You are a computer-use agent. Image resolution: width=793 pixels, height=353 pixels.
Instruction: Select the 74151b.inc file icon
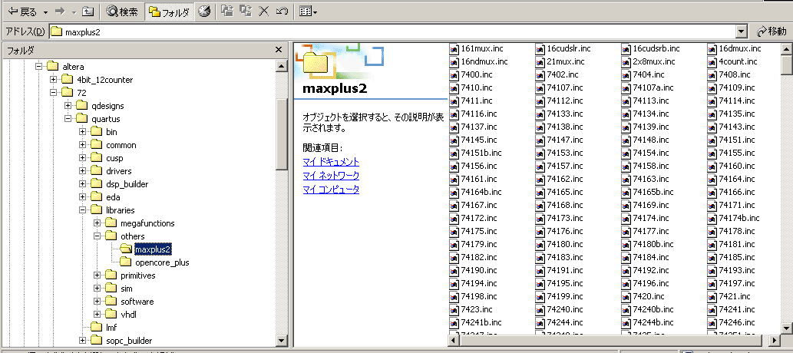(x=454, y=153)
